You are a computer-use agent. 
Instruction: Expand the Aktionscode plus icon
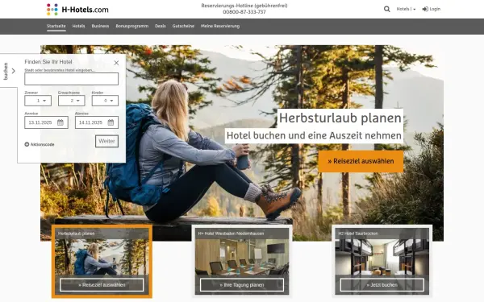tap(27, 144)
